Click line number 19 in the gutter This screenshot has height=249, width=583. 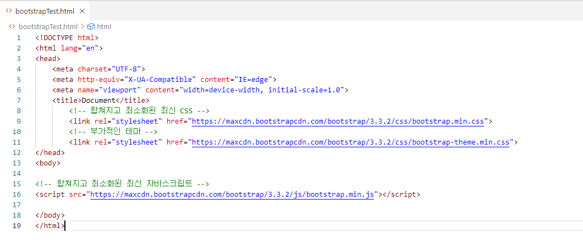16,225
